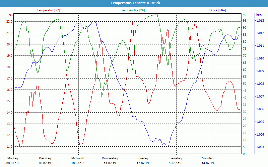Image resolution: width=268 pixels, height=167 pixels.
Task: Click the '15' humidity axis value
Action: click(x=245, y=133)
